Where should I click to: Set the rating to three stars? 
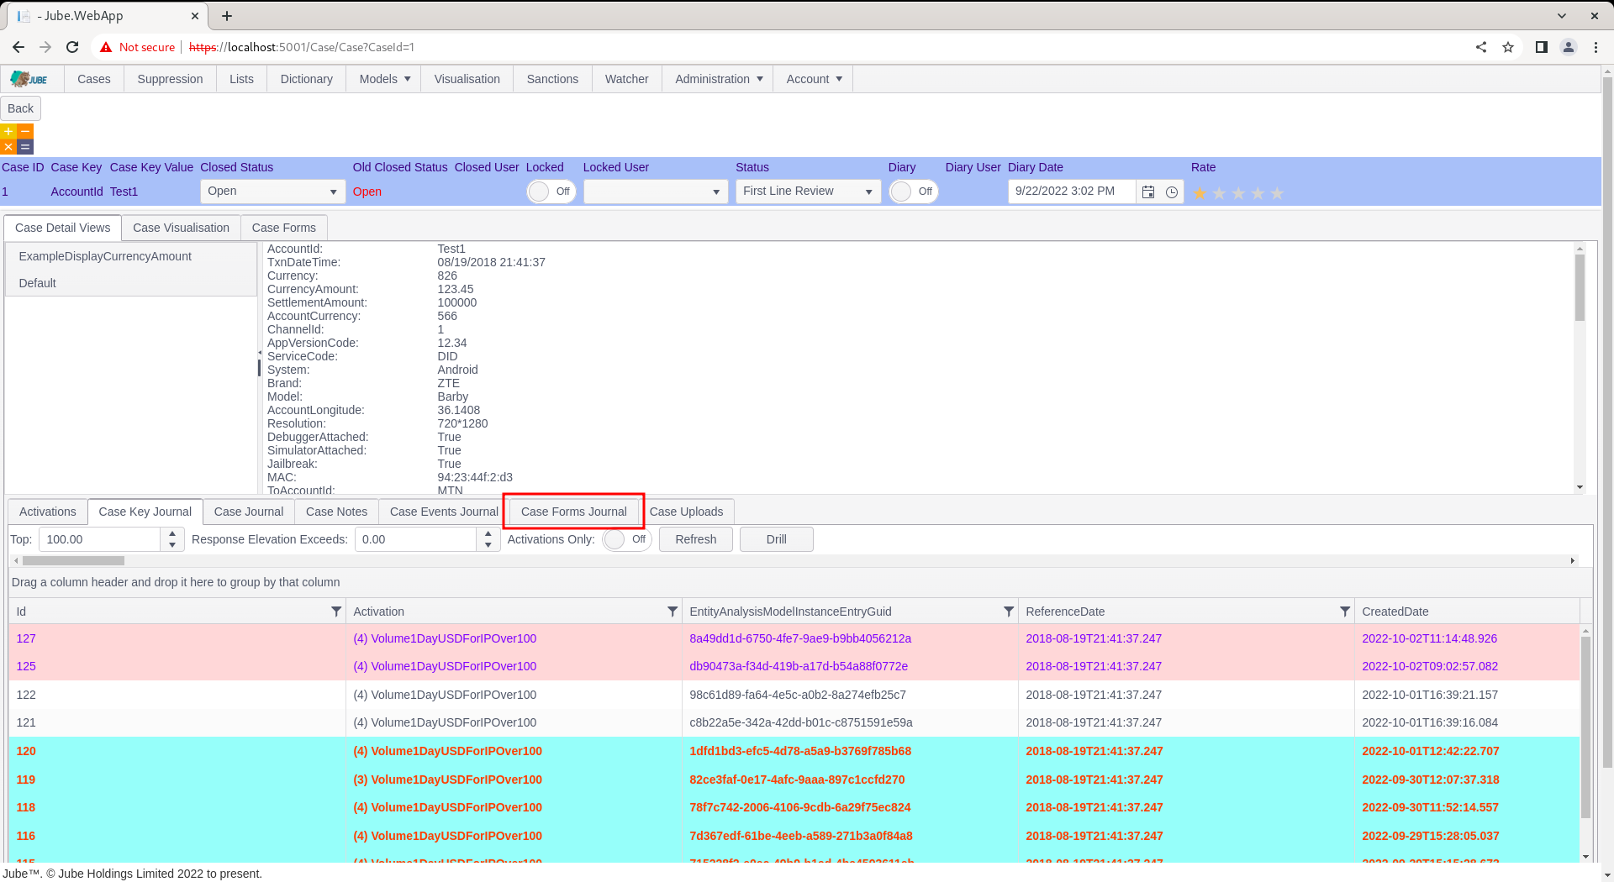1238,193
